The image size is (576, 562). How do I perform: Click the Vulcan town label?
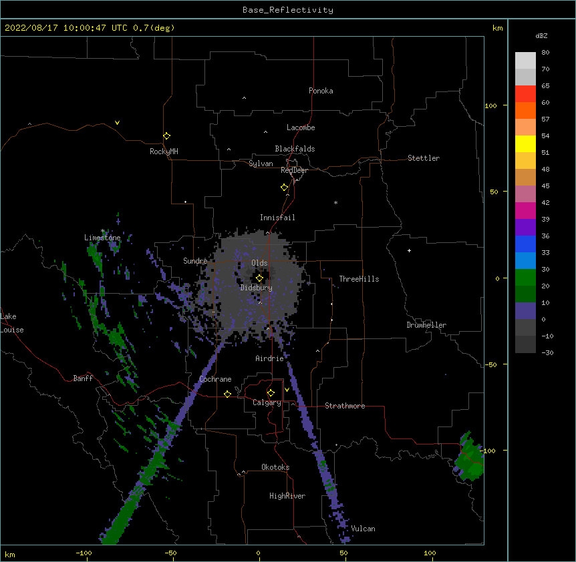point(363,529)
